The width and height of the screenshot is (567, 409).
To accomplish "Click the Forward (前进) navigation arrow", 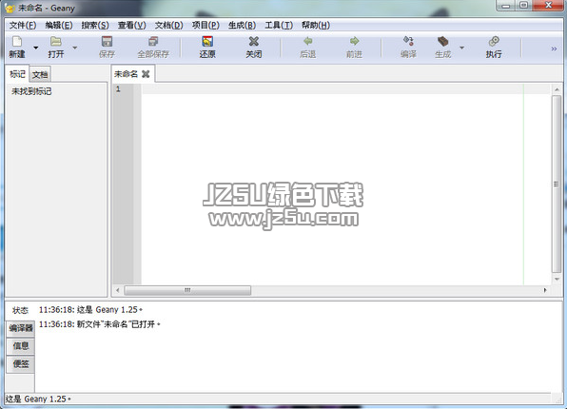I will point(354,41).
